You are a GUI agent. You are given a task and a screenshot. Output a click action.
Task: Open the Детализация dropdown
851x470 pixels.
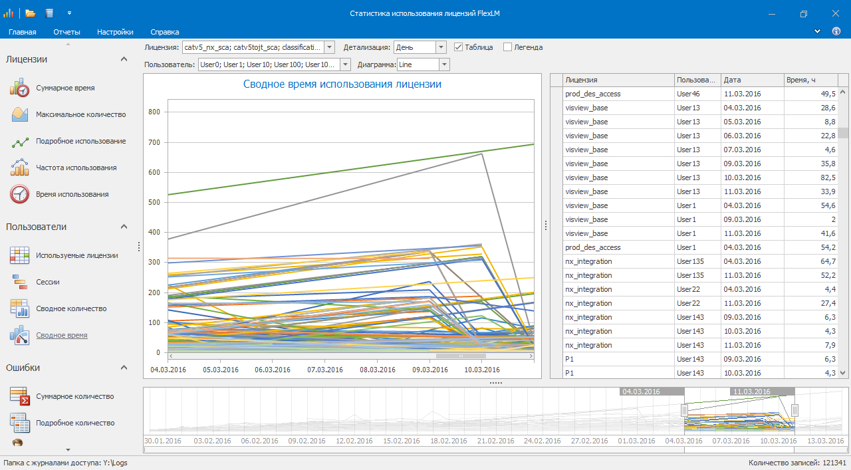coord(441,47)
